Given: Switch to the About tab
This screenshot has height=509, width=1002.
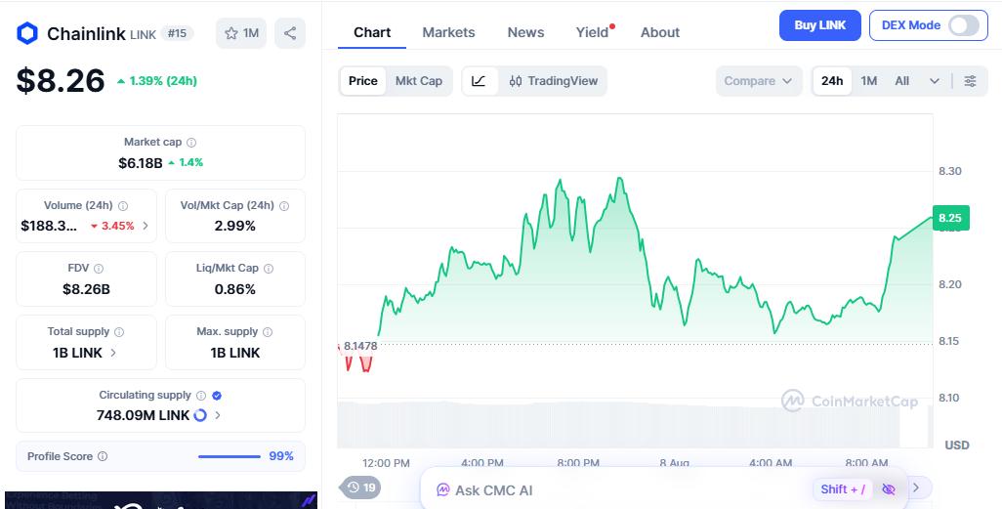Looking at the screenshot, I should pos(660,32).
